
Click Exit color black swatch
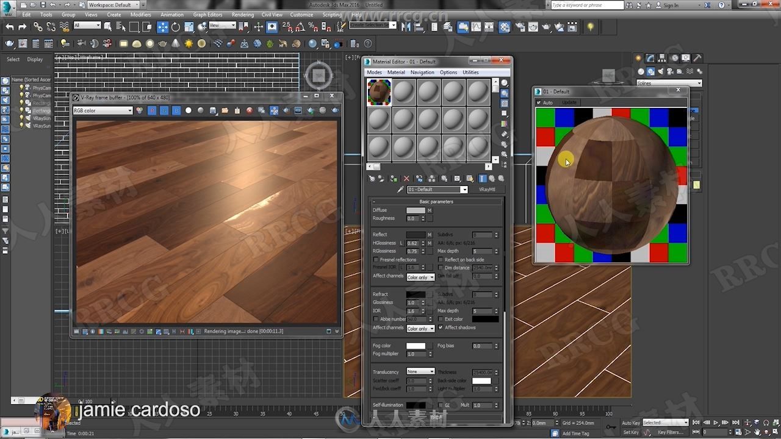click(485, 319)
